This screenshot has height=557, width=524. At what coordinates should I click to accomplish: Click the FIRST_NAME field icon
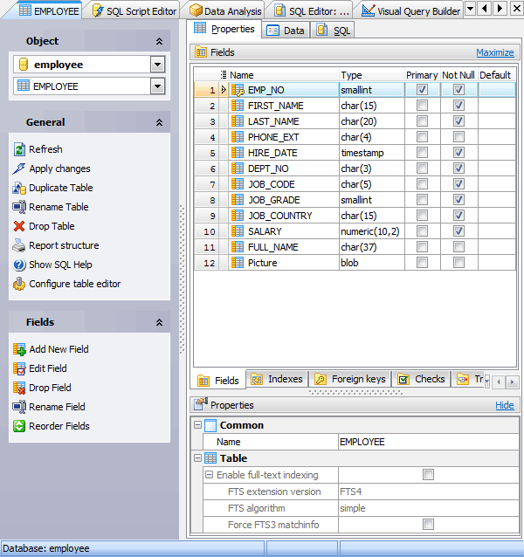(238, 106)
